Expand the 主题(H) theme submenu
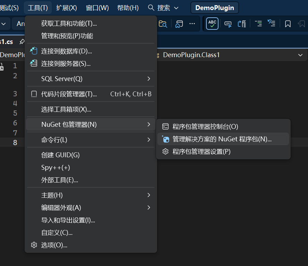The width and height of the screenshot is (308, 266). 149,195
